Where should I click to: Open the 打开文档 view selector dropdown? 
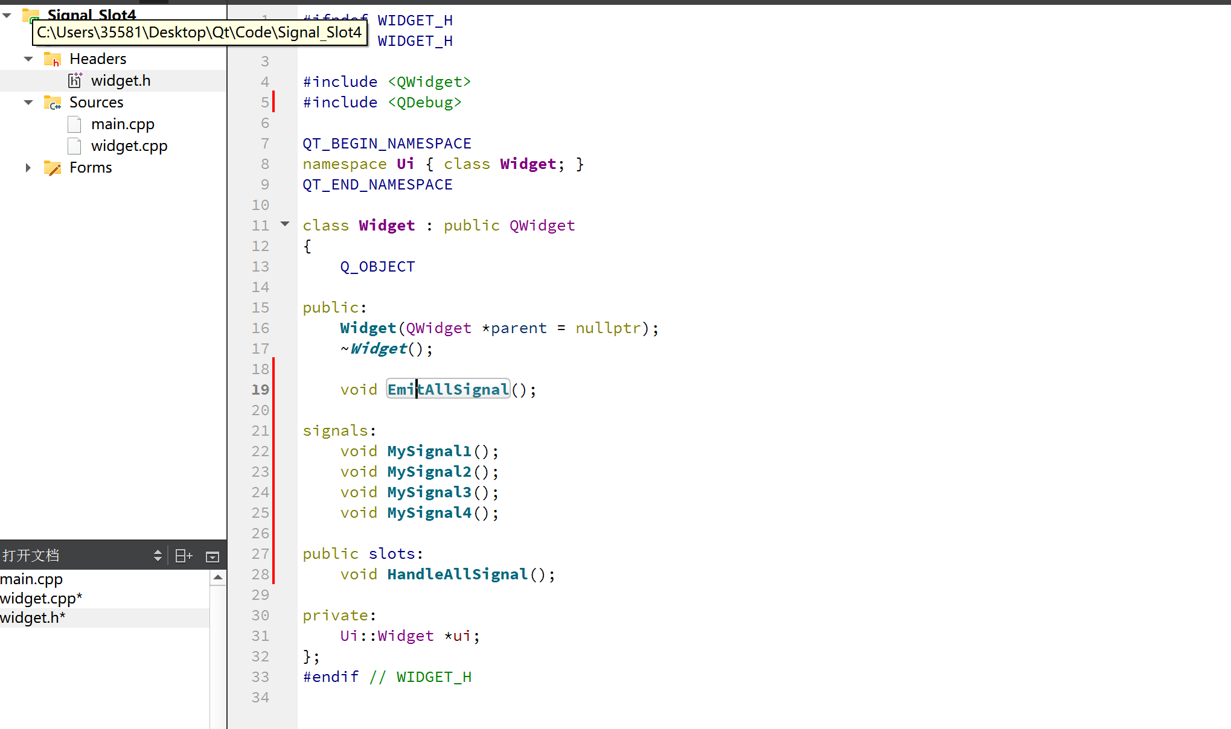tap(158, 556)
